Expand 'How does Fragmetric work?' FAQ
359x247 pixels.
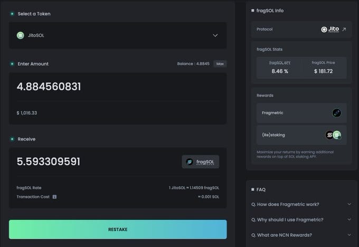pos(301,204)
